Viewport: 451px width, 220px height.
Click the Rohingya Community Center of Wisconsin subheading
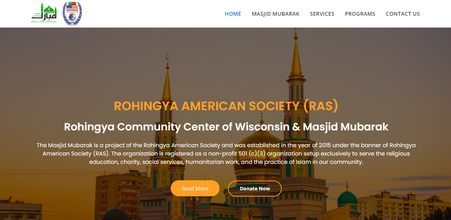point(226,127)
